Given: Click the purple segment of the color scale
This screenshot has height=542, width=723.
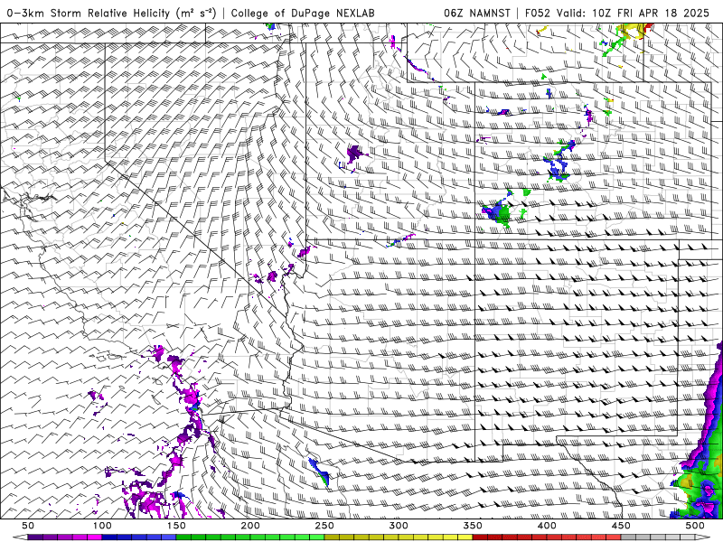Looking at the screenshot, I should (x=64, y=537).
